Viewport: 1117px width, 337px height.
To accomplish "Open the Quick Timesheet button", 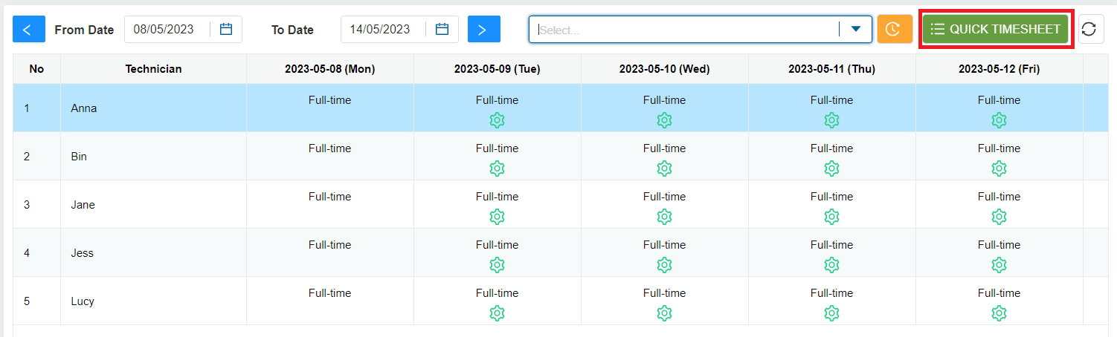I will point(996,29).
